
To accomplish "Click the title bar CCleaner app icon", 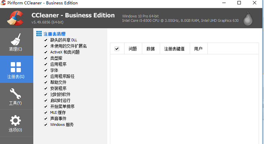I will point(3,3).
